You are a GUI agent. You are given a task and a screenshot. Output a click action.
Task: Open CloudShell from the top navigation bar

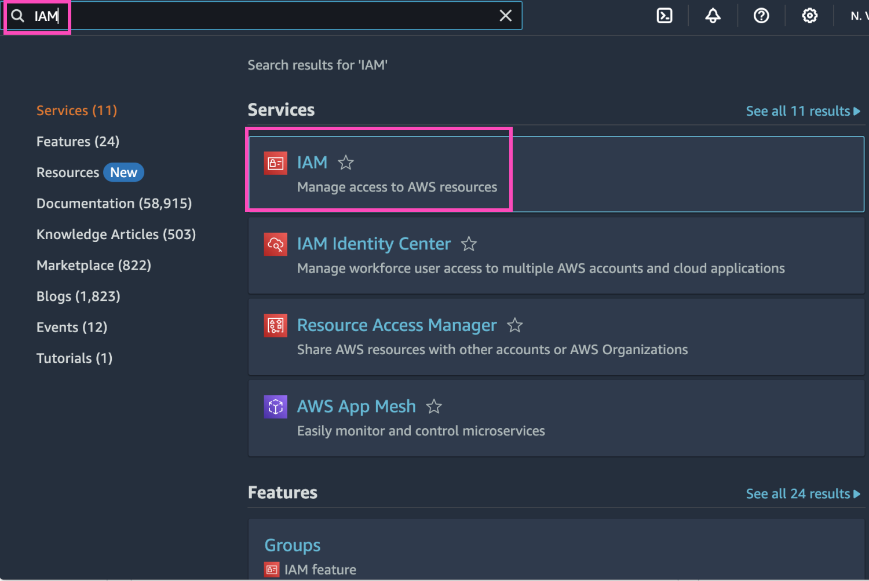(x=664, y=16)
